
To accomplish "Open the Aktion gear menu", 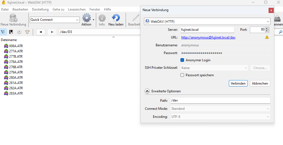I will pos(87,18).
